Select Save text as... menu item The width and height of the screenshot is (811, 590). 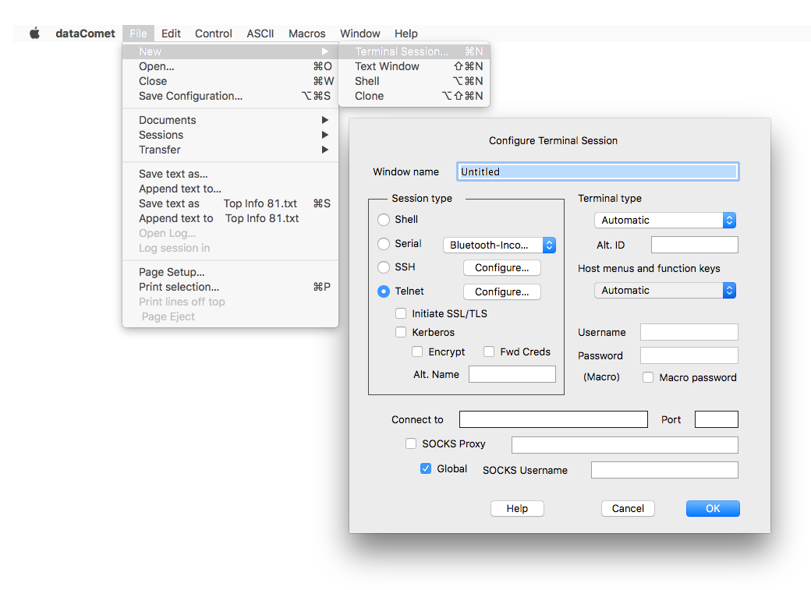click(x=230, y=174)
